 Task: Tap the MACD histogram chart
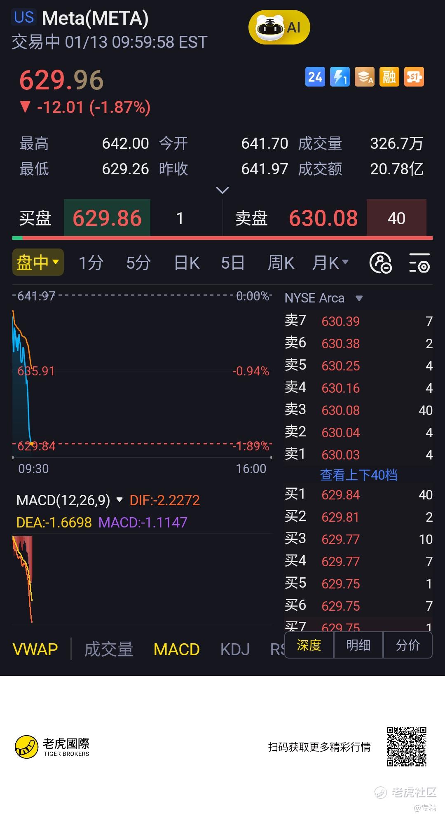tap(142, 579)
